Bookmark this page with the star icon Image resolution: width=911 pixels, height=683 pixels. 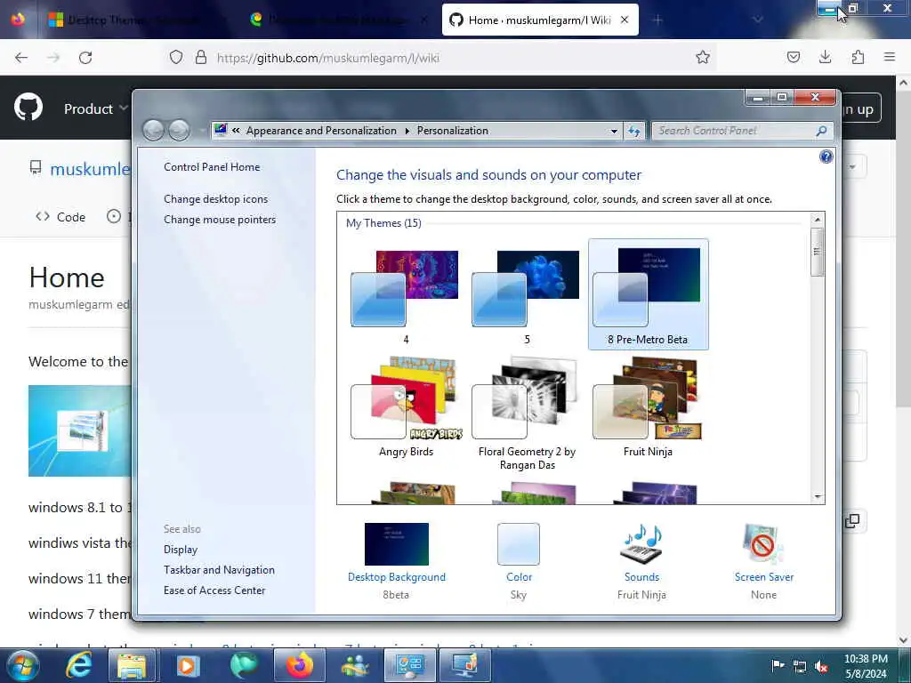[x=703, y=58]
